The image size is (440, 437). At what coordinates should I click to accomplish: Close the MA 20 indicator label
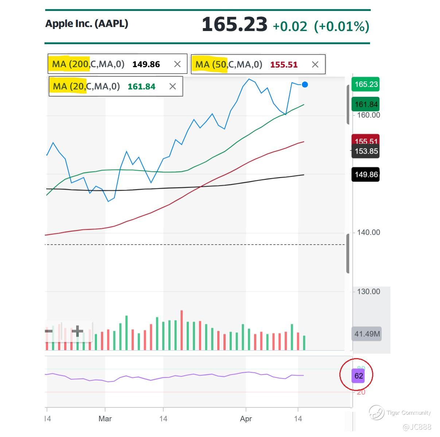173,87
